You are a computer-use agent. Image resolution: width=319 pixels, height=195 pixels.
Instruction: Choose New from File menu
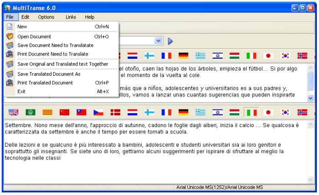click(62, 26)
